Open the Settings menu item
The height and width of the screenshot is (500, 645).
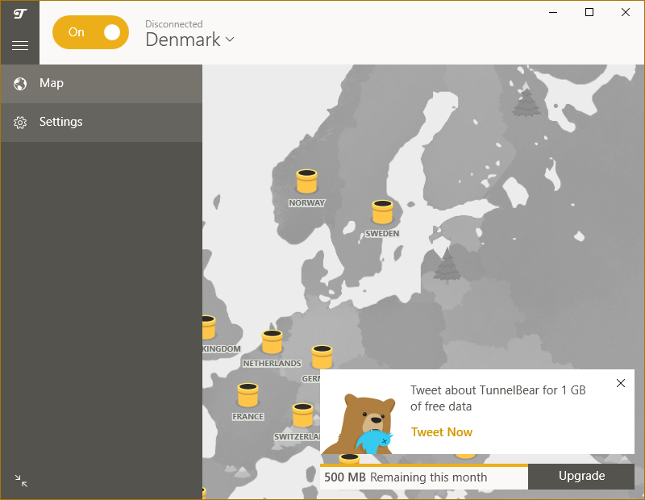click(102, 123)
